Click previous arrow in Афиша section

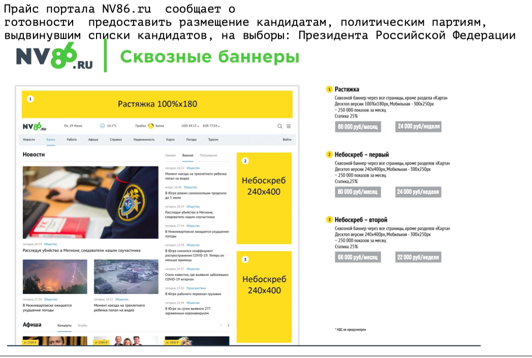pos(221,326)
